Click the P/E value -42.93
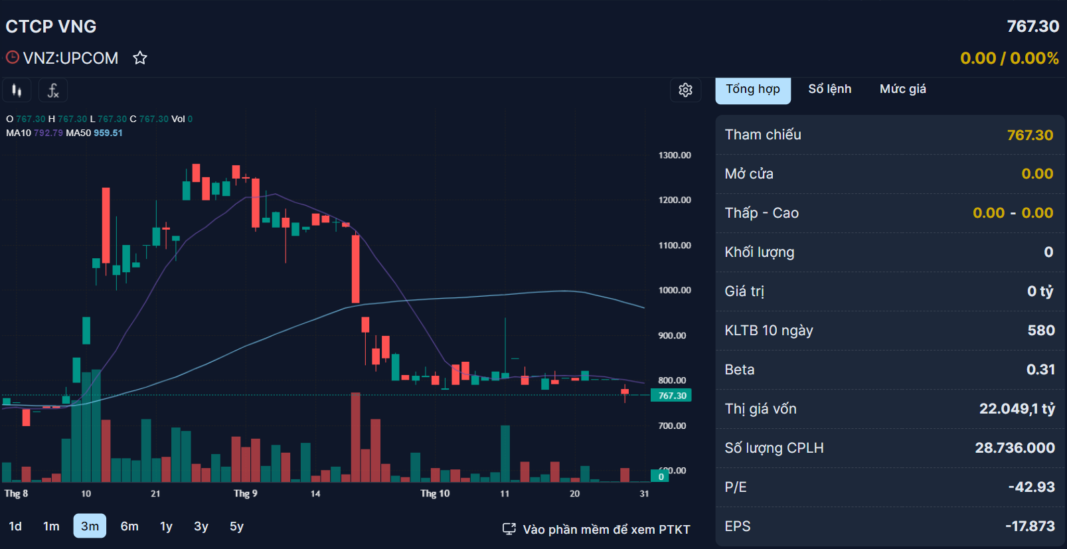Viewport: 1067px width, 549px height. tap(1031, 487)
